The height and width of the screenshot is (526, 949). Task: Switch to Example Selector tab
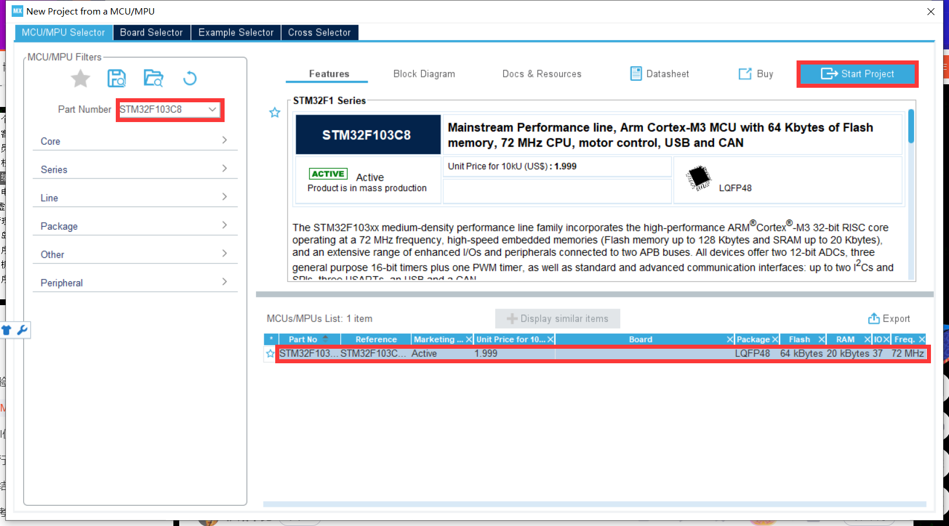click(x=236, y=33)
